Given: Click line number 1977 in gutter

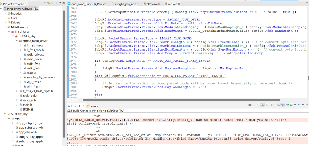Looking at the screenshot, I should (72, 61).
